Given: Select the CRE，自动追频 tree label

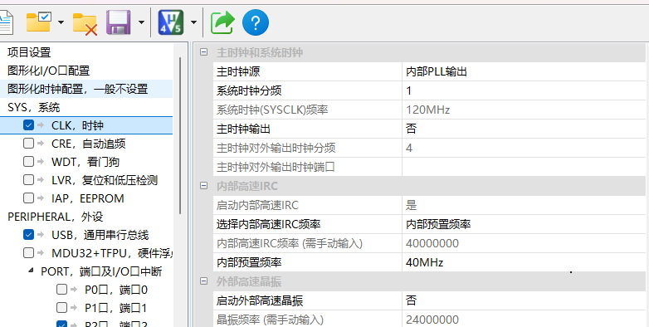Looking at the screenshot, I should tap(88, 144).
